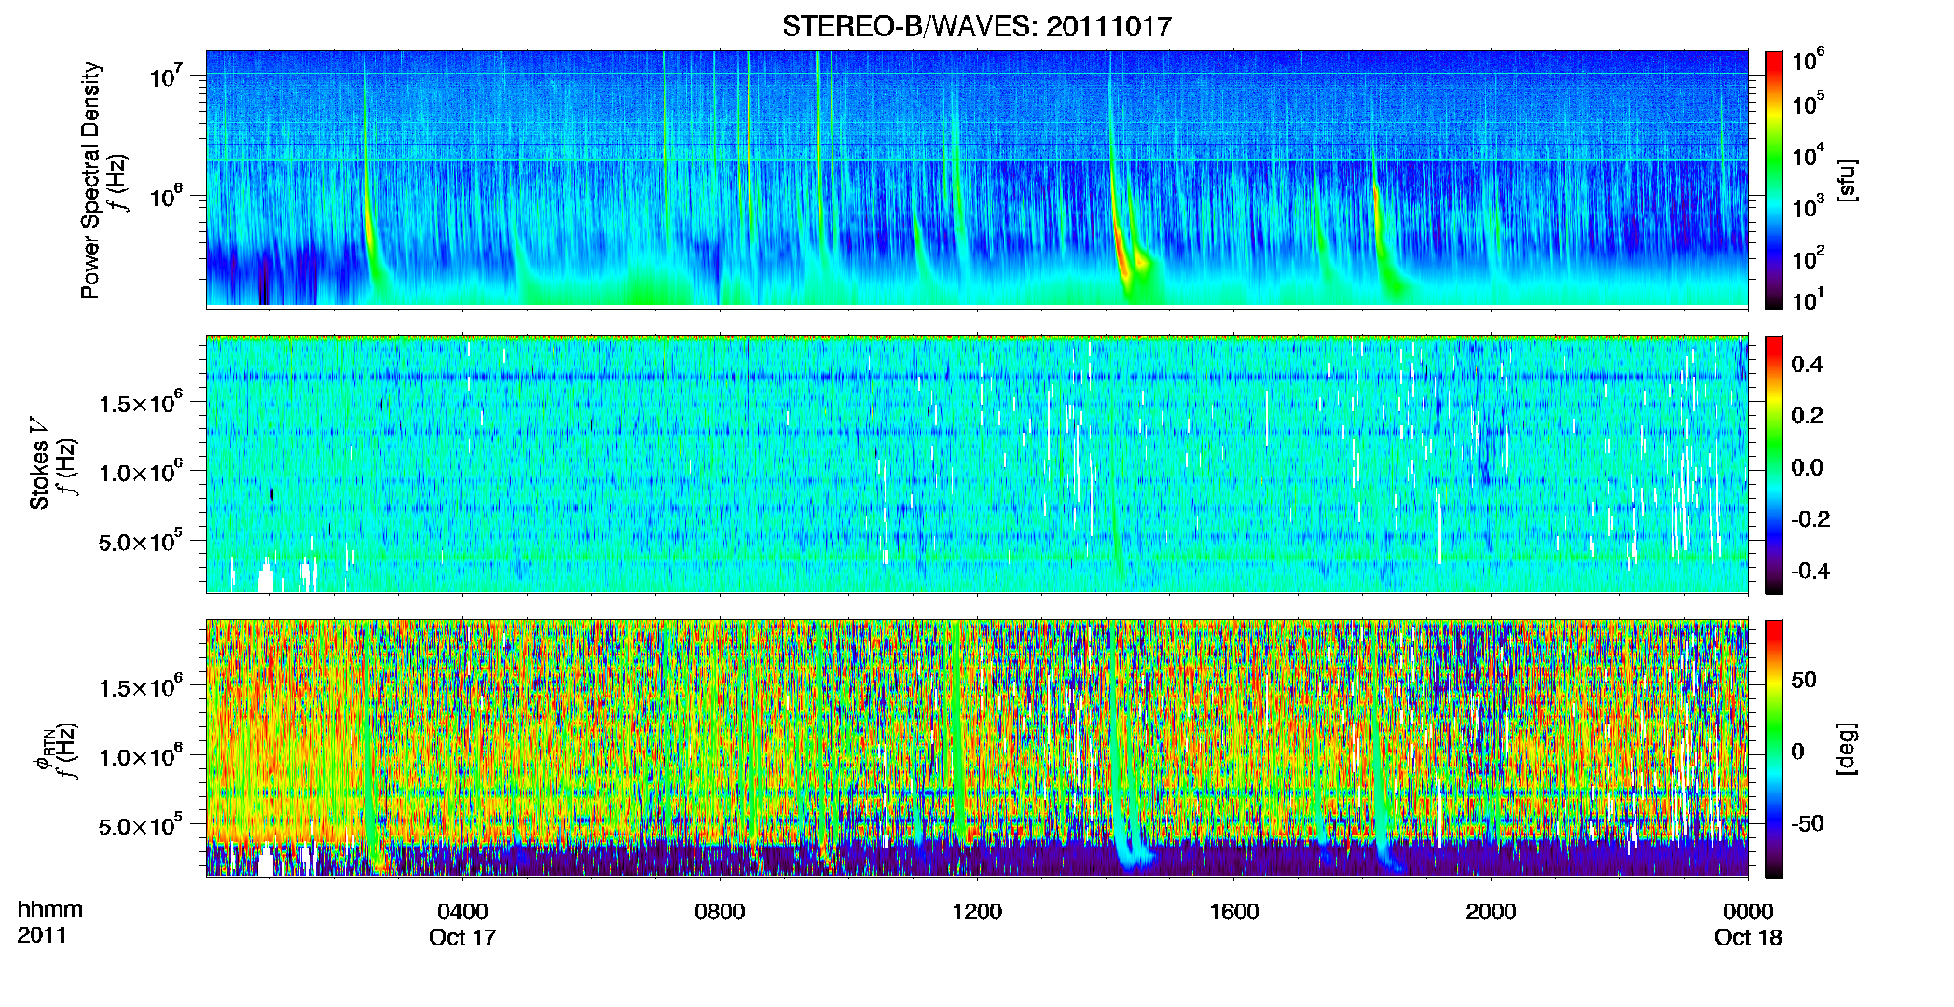Select the 2000 time tick label
This screenshot has width=1954, height=1007.
click(1491, 911)
